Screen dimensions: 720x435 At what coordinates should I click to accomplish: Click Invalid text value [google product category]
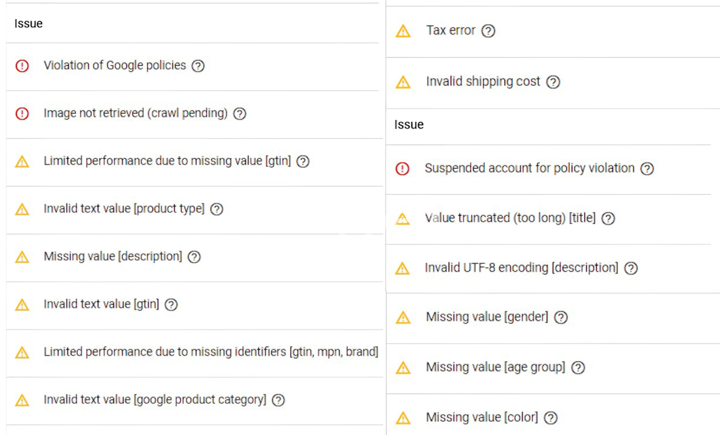click(x=155, y=400)
